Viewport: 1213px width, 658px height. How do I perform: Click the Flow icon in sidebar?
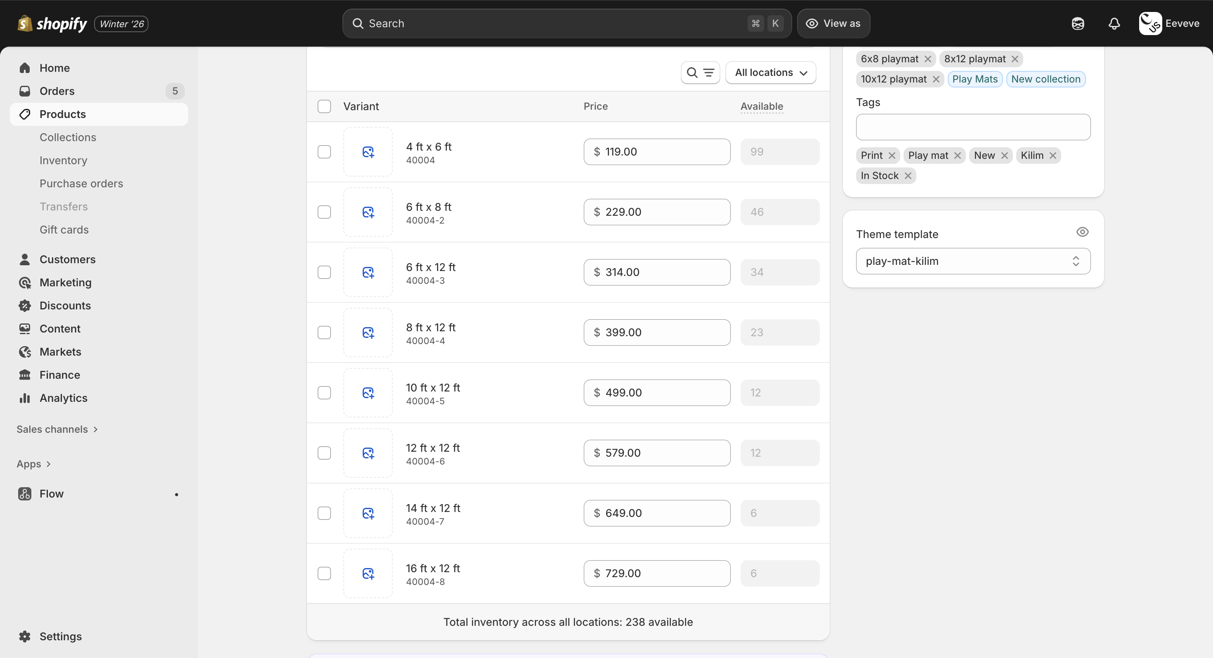pyautogui.click(x=25, y=494)
